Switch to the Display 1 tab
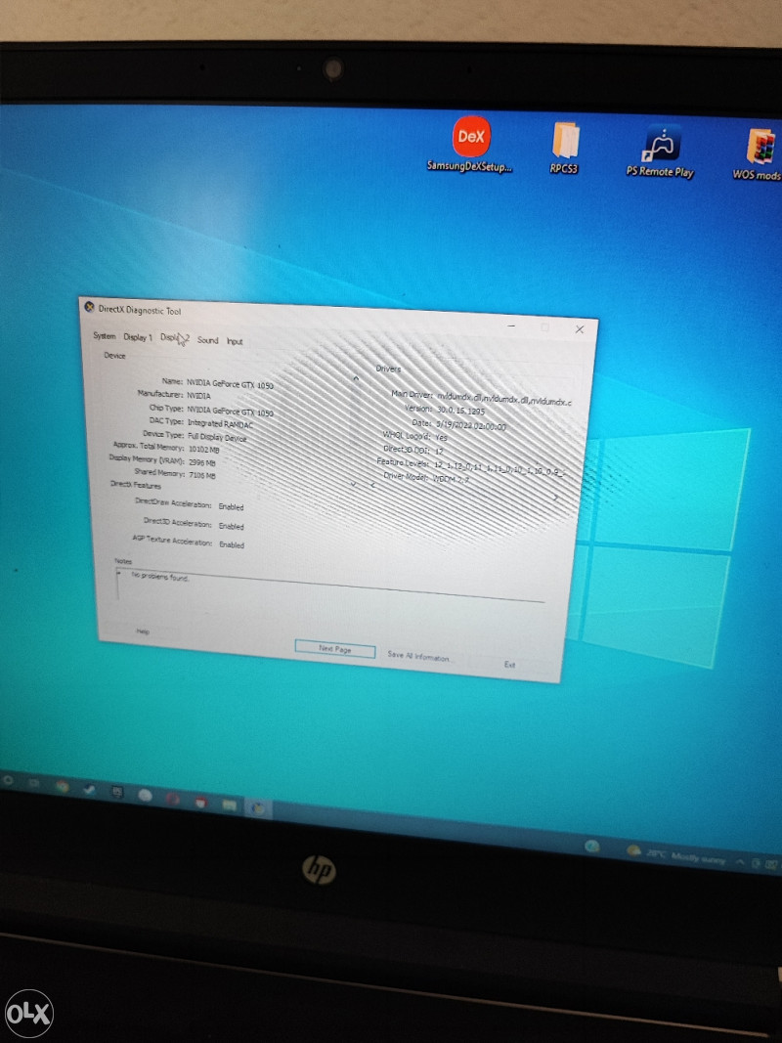The height and width of the screenshot is (1043, 782). [x=138, y=337]
